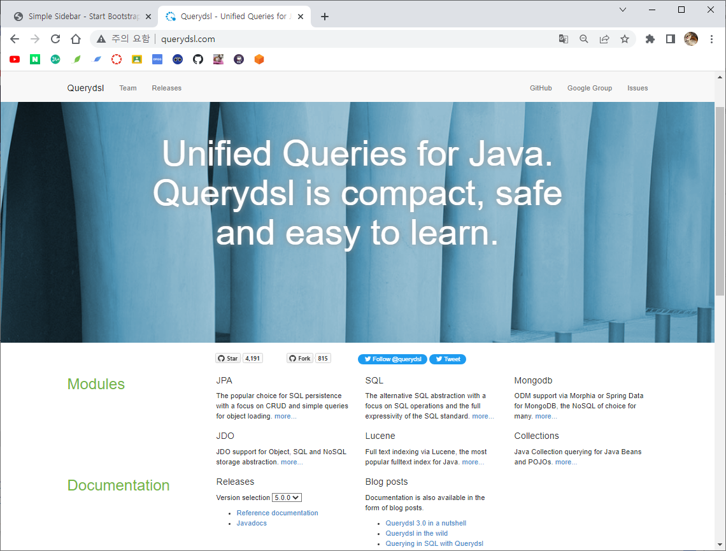Click the GitHub Fork button

pyautogui.click(x=299, y=359)
